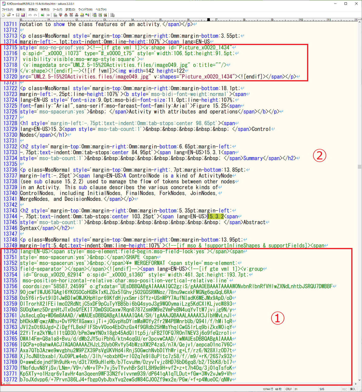Click line number 13736 in the gutter
The height and width of the screenshot is (392, 362).
point(10,170)
